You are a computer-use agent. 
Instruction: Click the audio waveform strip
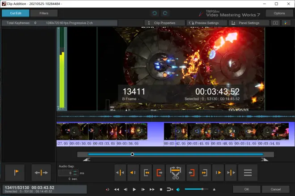pos(176,116)
